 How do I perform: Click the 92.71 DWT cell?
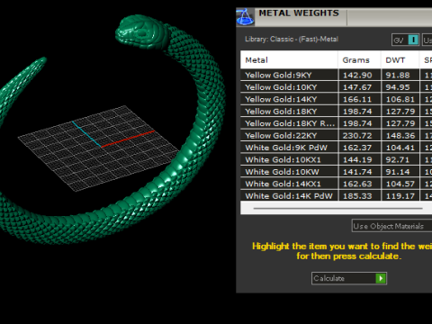pyautogui.click(x=400, y=159)
